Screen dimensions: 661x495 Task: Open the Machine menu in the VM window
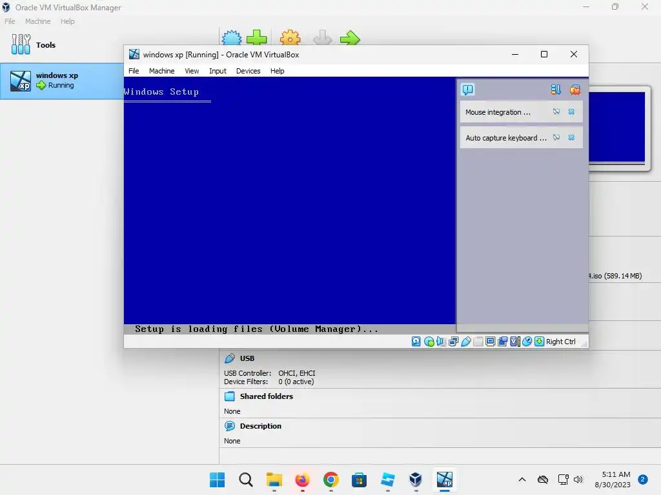162,71
